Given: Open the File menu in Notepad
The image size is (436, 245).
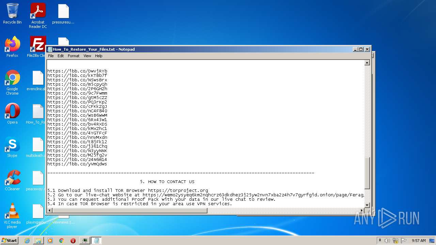Looking at the screenshot, I should pyautogui.click(x=51, y=56).
